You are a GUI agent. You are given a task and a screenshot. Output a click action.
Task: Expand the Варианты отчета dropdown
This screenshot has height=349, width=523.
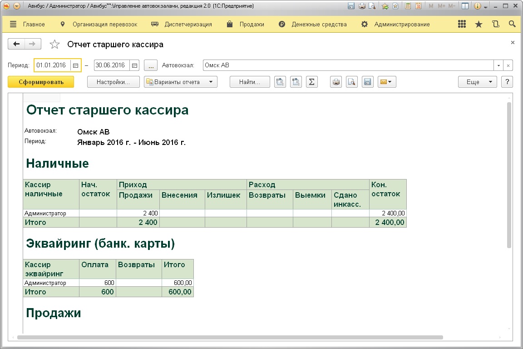coord(181,82)
